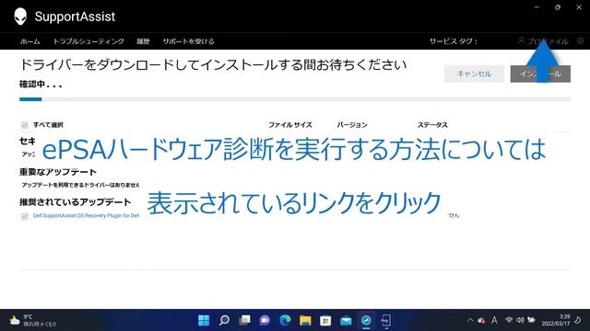
Task: Open Wi-Fi network tray icon
Action: [509, 320]
